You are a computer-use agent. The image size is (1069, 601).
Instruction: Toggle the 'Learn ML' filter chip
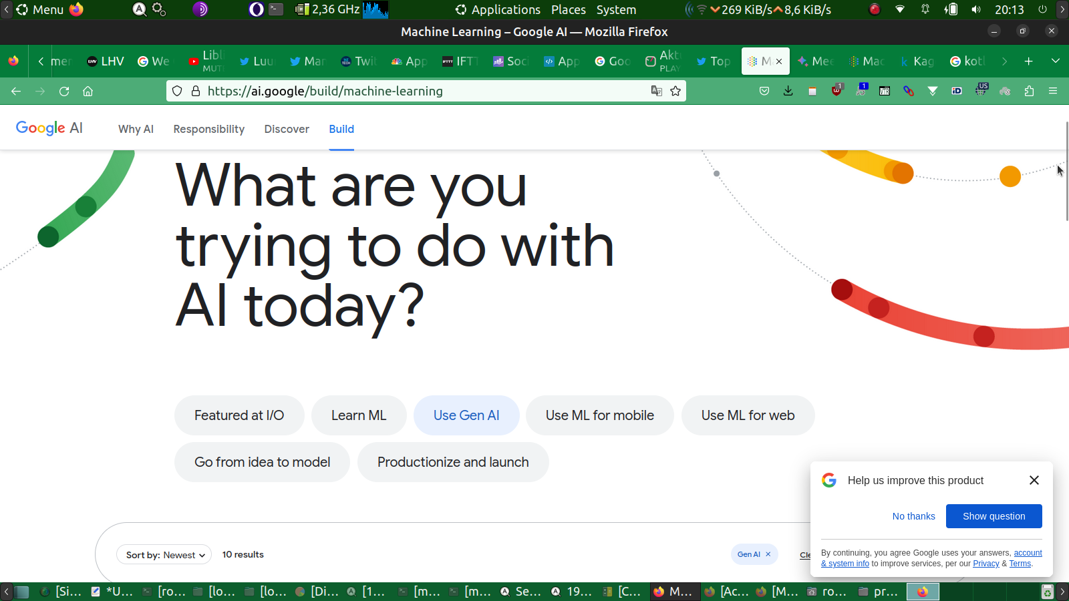pos(359,415)
